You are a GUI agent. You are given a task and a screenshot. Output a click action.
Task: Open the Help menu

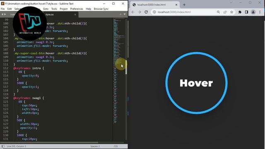(88, 9)
